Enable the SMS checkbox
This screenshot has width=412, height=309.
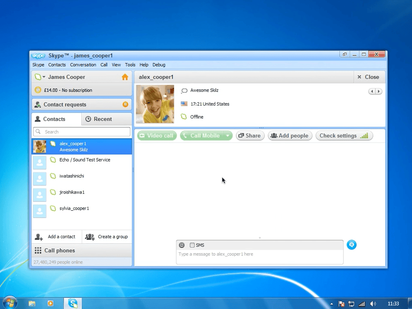(x=192, y=245)
